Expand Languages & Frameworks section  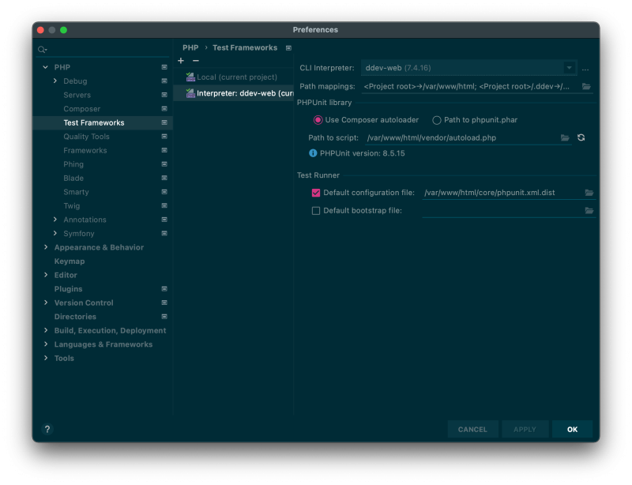click(x=46, y=344)
